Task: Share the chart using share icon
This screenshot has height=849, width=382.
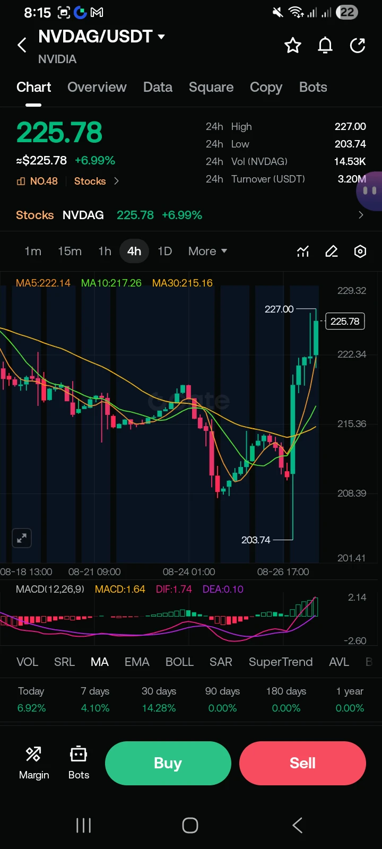Action: (x=358, y=46)
